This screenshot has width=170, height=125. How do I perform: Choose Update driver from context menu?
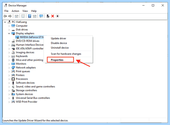click(58, 38)
